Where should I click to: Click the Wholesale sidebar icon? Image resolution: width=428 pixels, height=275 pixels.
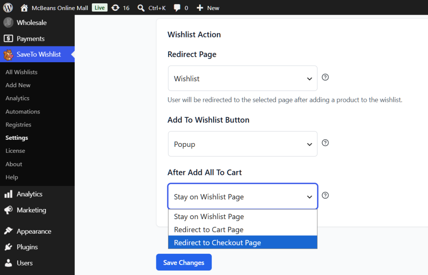[x=8, y=23]
